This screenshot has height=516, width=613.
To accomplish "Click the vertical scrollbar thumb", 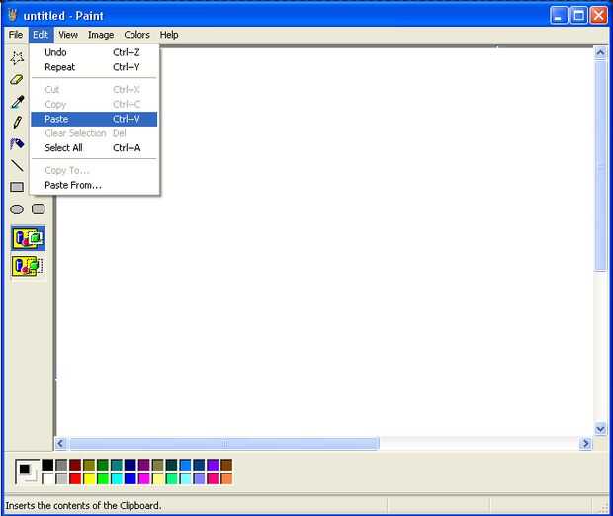I will [x=600, y=166].
